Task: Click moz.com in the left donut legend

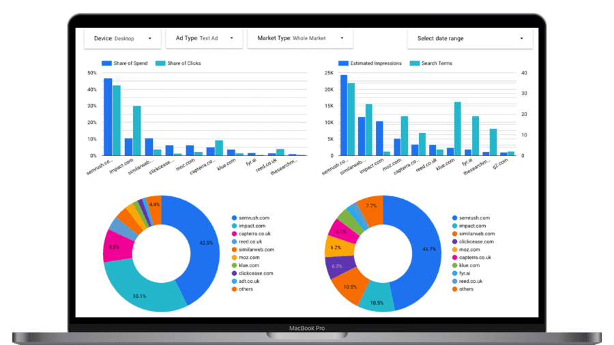Action: [x=246, y=257]
